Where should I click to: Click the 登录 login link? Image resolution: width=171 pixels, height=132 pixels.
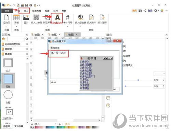pyautogui.click(x=150, y=11)
